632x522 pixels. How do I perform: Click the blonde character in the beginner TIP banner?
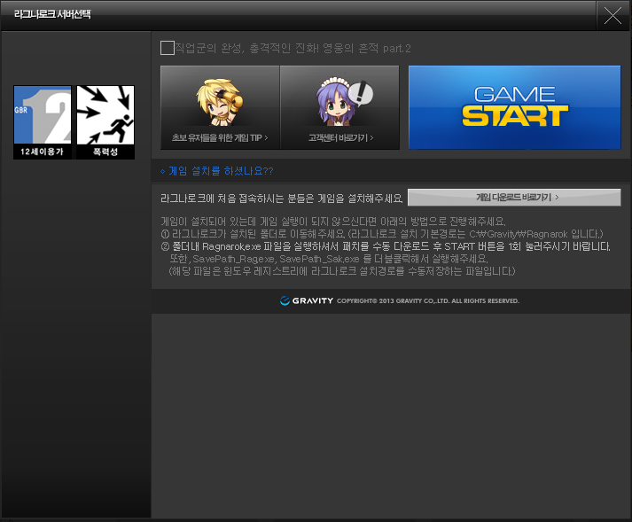pyautogui.click(x=218, y=102)
